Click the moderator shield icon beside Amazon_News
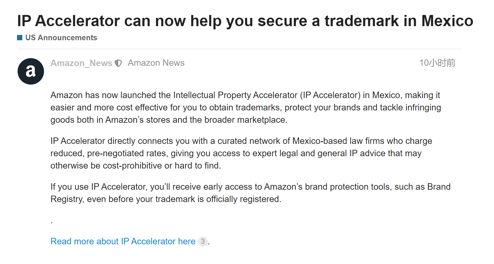 [x=118, y=63]
